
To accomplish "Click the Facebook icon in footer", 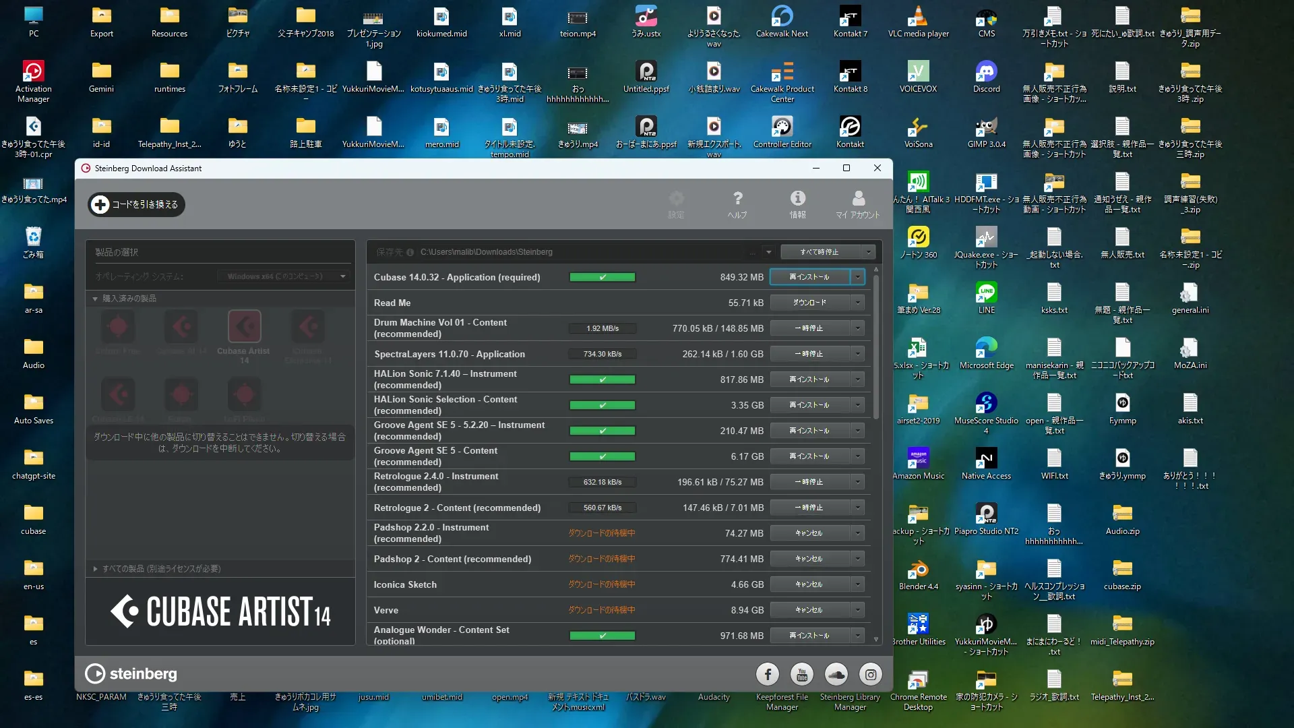I will [x=768, y=674].
